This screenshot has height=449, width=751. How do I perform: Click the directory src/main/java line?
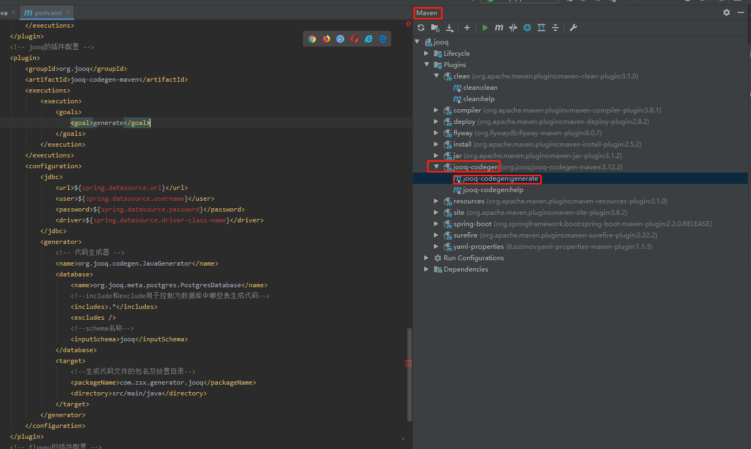coord(139,393)
